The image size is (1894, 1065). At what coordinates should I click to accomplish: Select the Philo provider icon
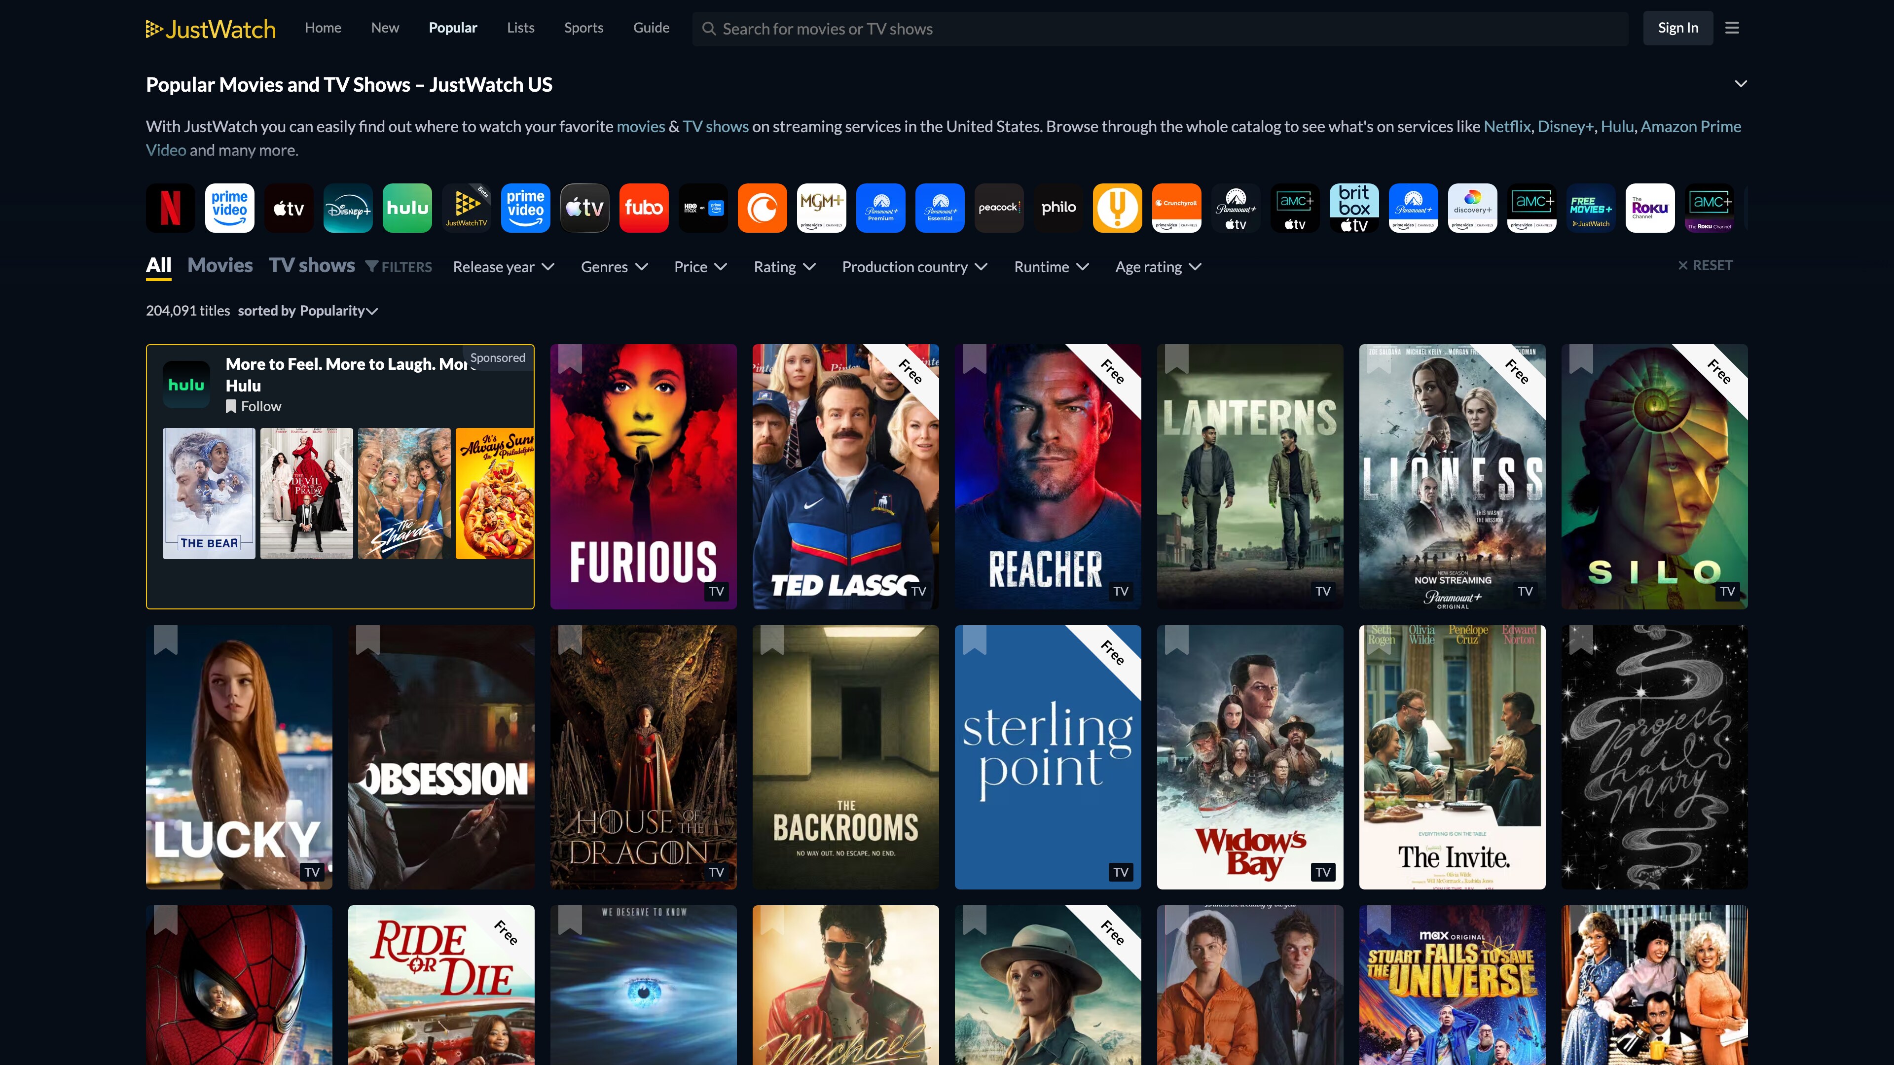pos(1058,208)
